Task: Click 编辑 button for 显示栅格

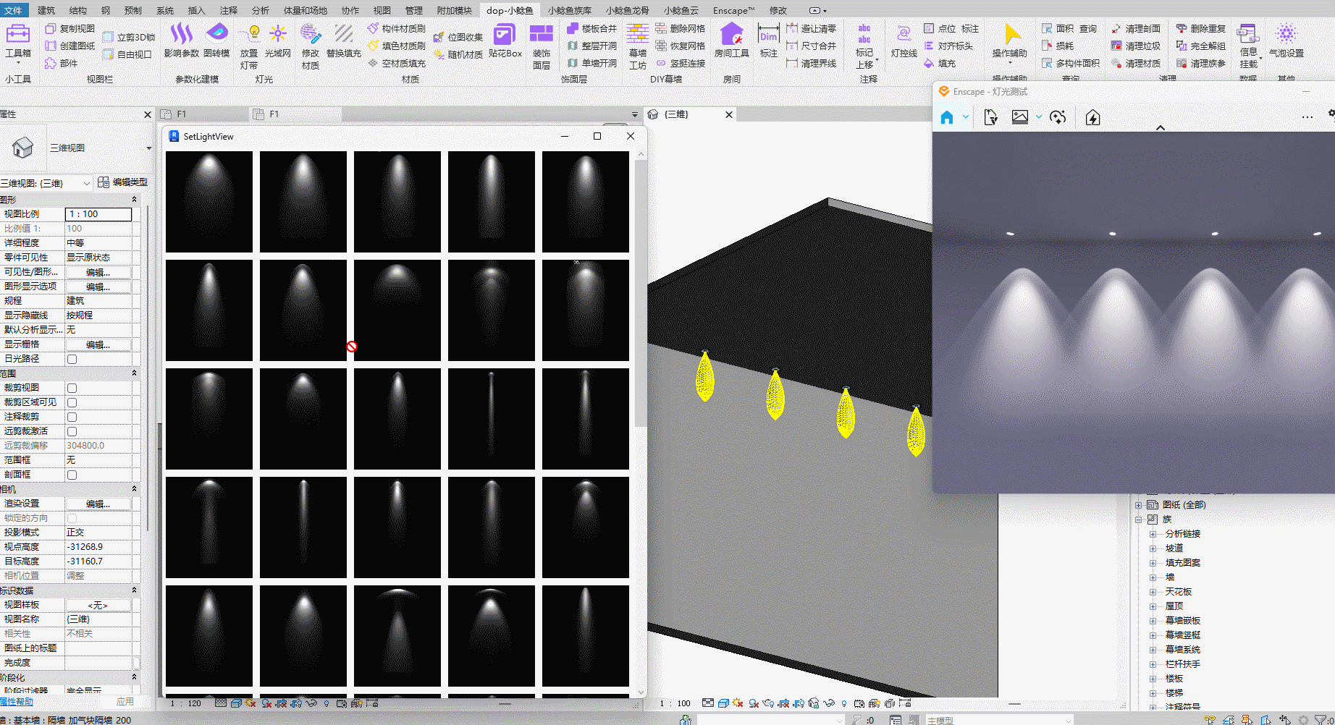Action: (98, 344)
